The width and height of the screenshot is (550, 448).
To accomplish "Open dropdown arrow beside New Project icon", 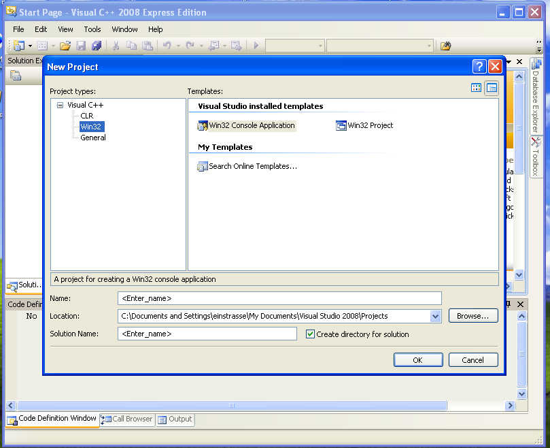I will [30, 46].
